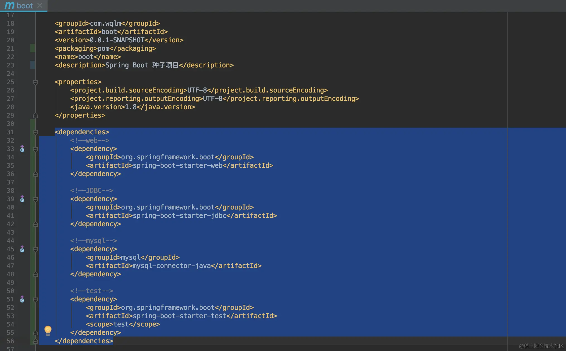Screen dimensions: 566x351
Task: Click the boot artifactId line
Action: click(x=111, y=32)
